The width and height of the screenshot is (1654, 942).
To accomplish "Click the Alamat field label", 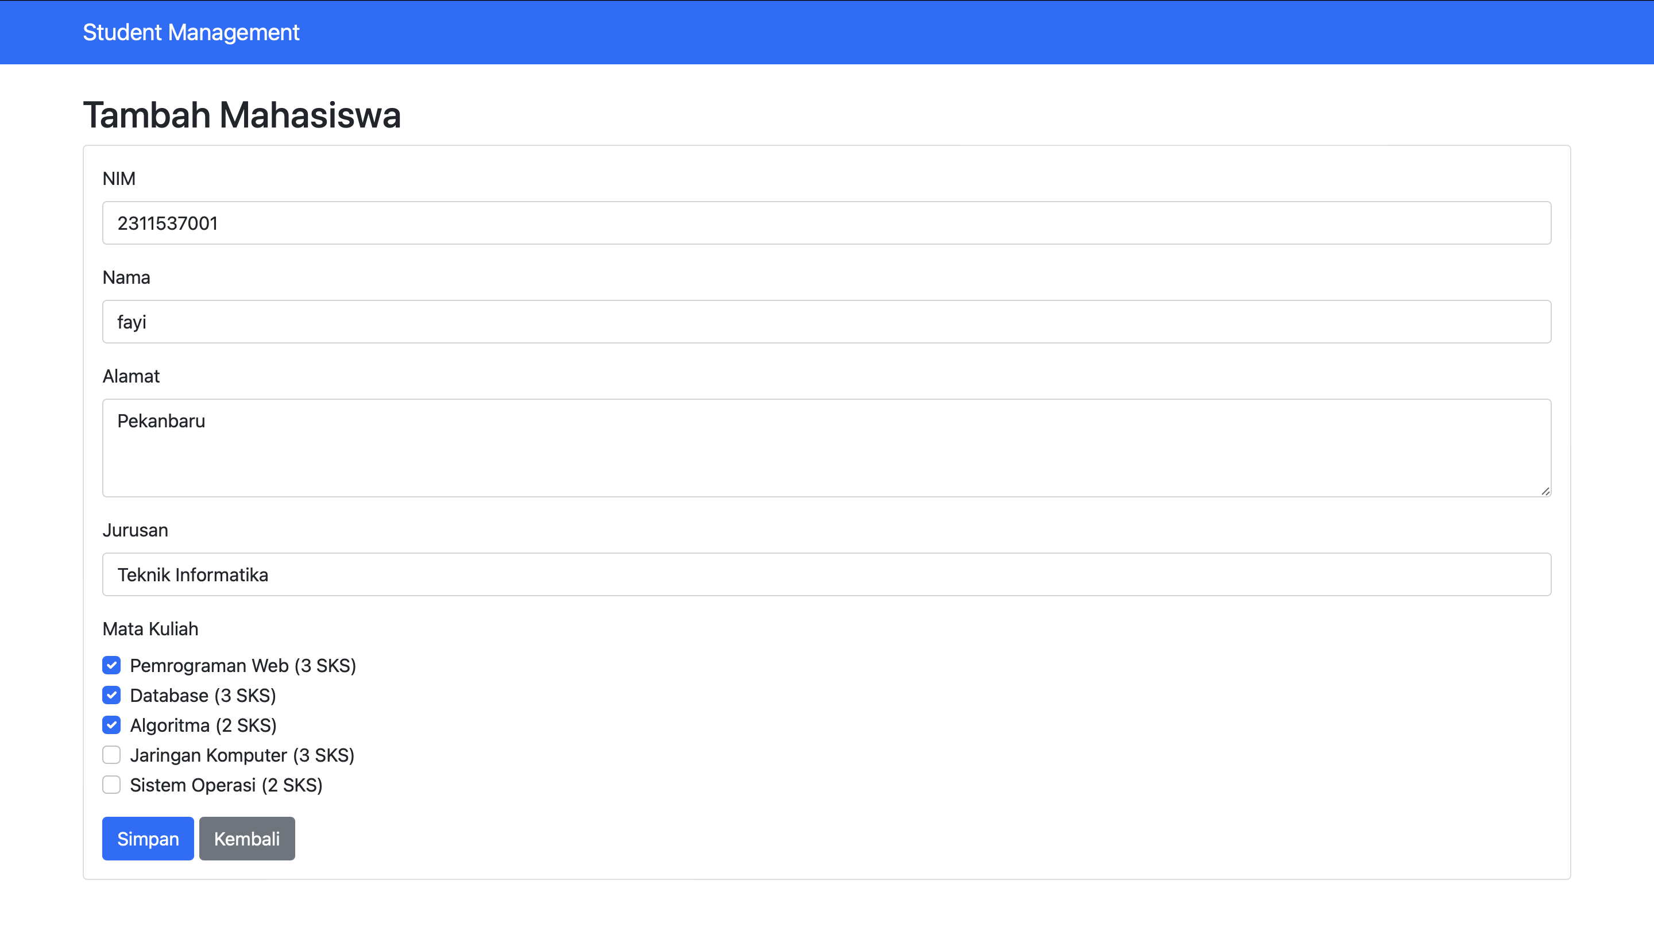I will pyautogui.click(x=131, y=376).
